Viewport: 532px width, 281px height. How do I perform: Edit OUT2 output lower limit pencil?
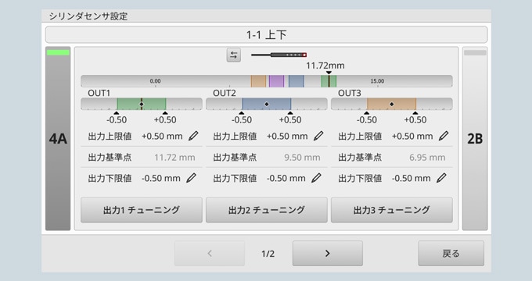(317, 178)
